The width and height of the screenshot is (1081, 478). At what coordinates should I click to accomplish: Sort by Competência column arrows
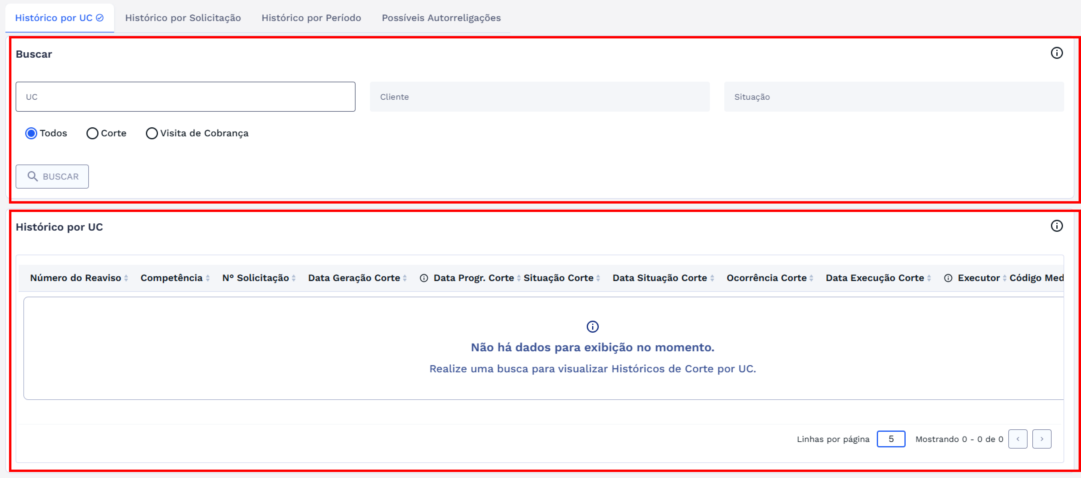(208, 278)
